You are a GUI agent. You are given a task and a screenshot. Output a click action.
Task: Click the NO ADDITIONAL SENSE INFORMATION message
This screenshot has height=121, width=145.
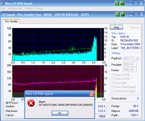(66, 105)
